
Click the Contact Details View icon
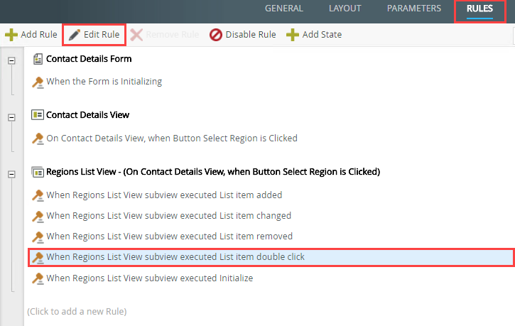click(x=38, y=114)
